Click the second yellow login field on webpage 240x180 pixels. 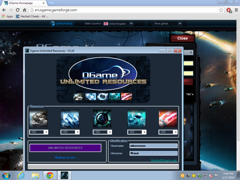coord(188,73)
